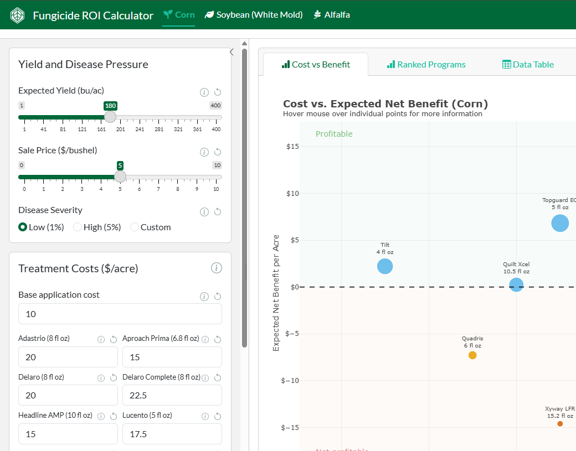Open the Ranked Programs tab
The image size is (576, 451).
(x=426, y=65)
